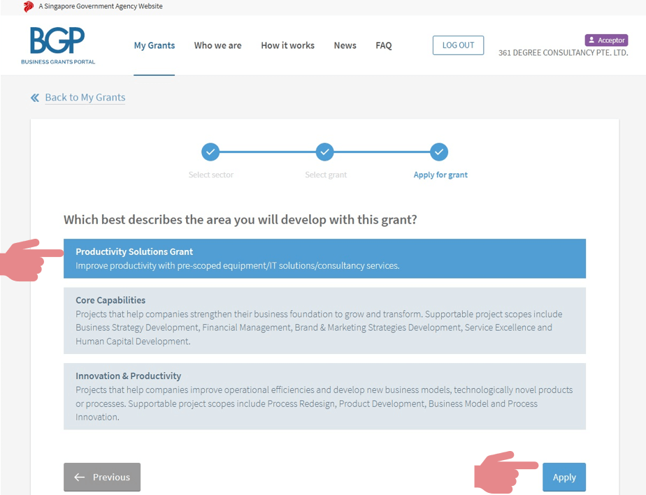The width and height of the screenshot is (646, 495).
Task: Click the Select grant step checkmark
Action: tap(324, 152)
